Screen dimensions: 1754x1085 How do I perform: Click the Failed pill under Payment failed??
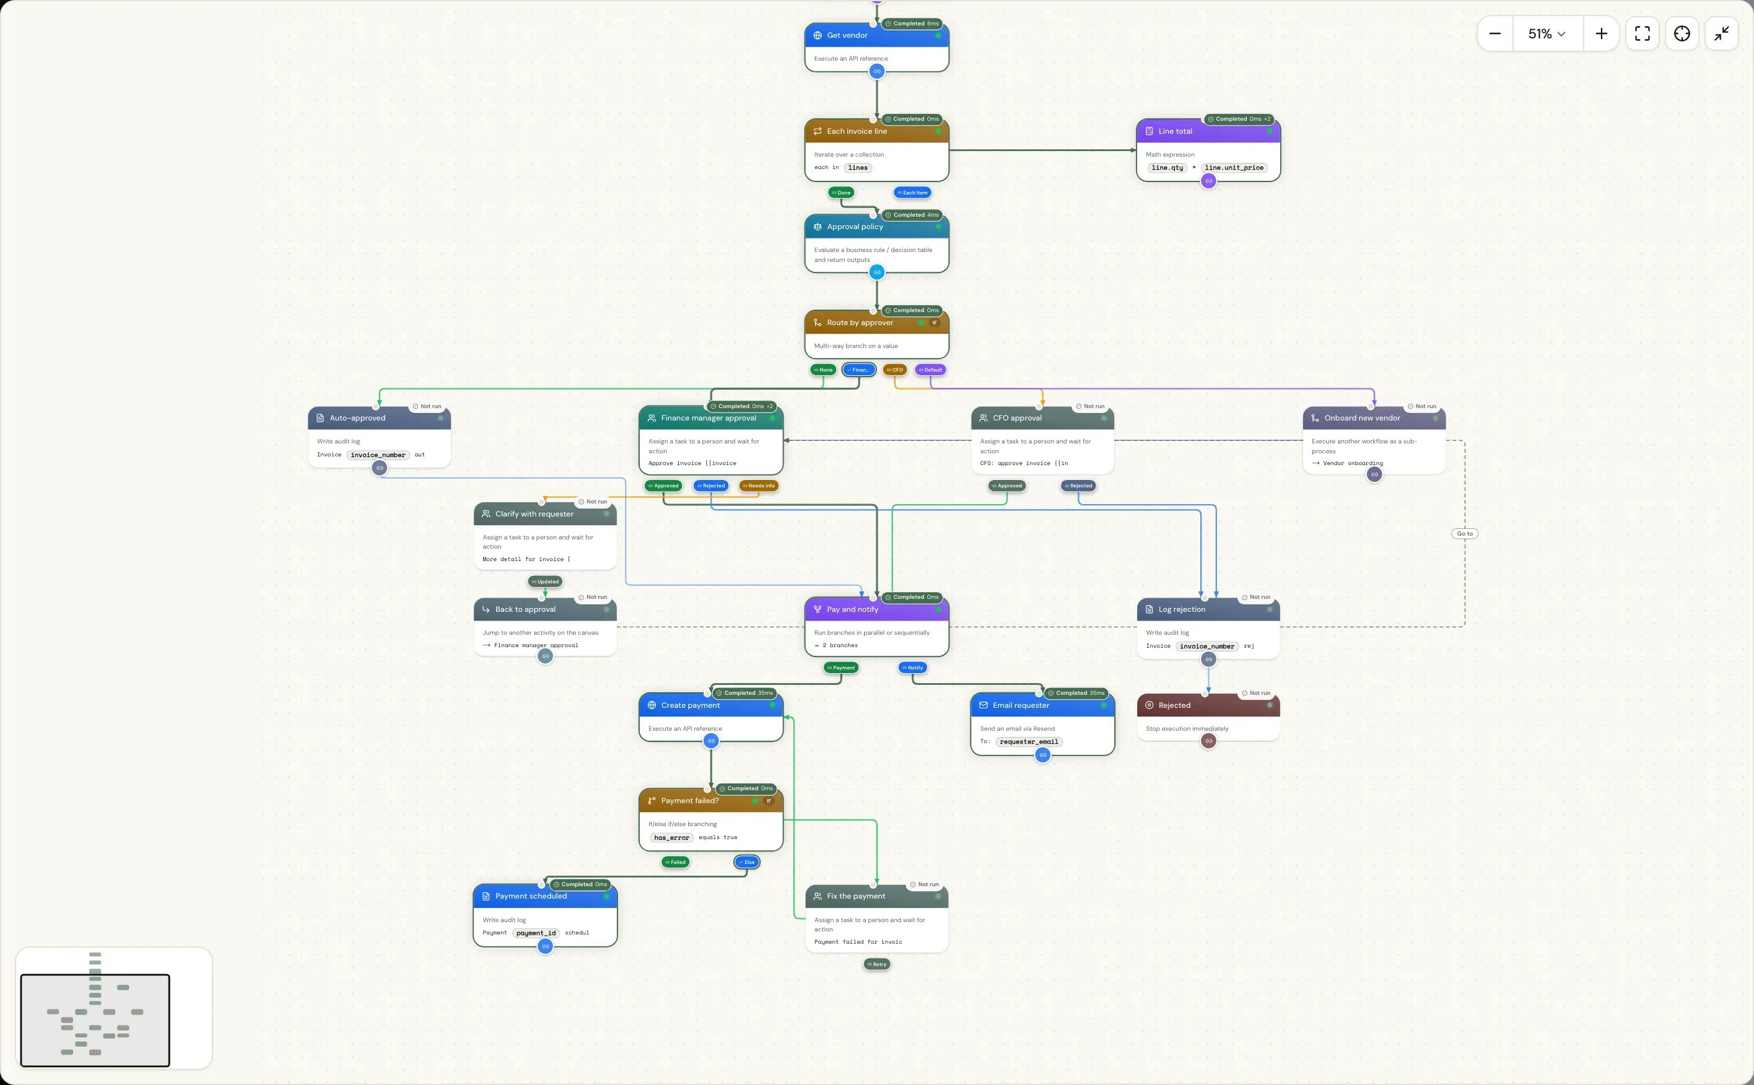pos(675,862)
